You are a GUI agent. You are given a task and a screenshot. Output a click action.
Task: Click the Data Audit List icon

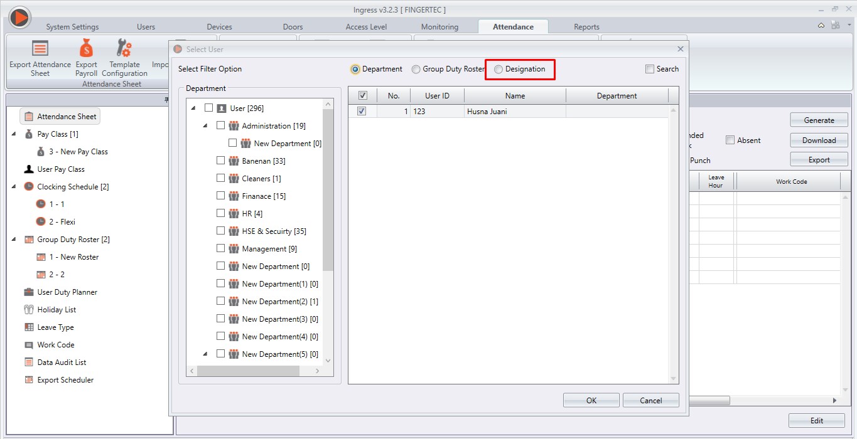point(29,362)
